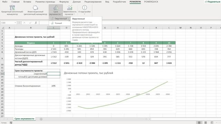Switch to the Вид tab
221x124 pixels.
pyautogui.click(x=107, y=2)
